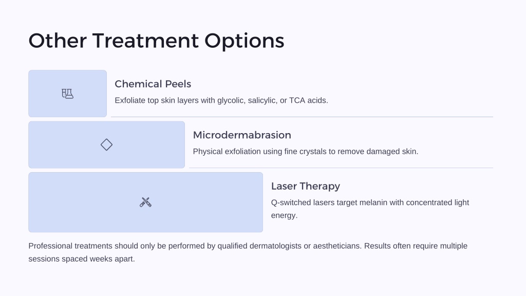
Task: Select the glycolic, salicylic acids description
Action: coord(221,100)
